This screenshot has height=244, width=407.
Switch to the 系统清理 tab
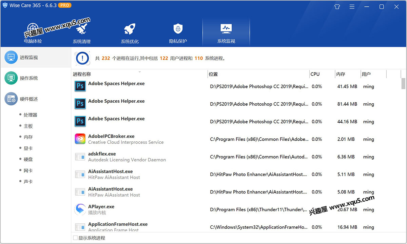pos(81,33)
